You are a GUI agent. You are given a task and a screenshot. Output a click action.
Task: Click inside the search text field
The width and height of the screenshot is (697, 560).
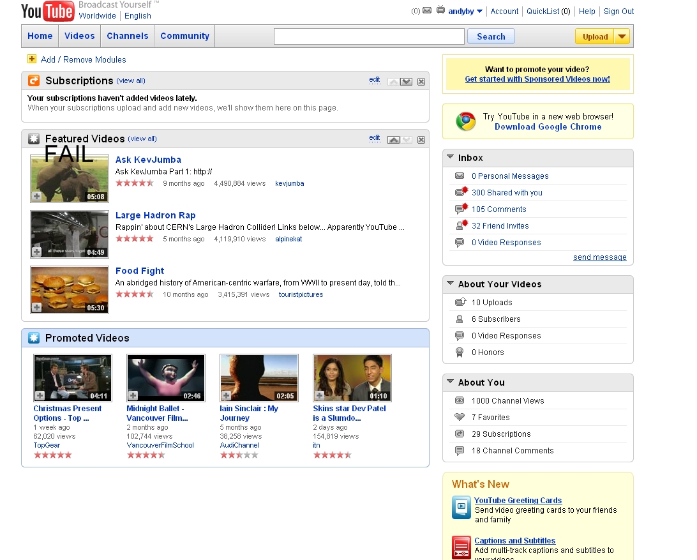tap(369, 36)
